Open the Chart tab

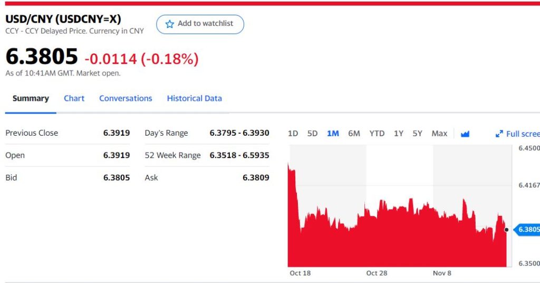point(74,98)
